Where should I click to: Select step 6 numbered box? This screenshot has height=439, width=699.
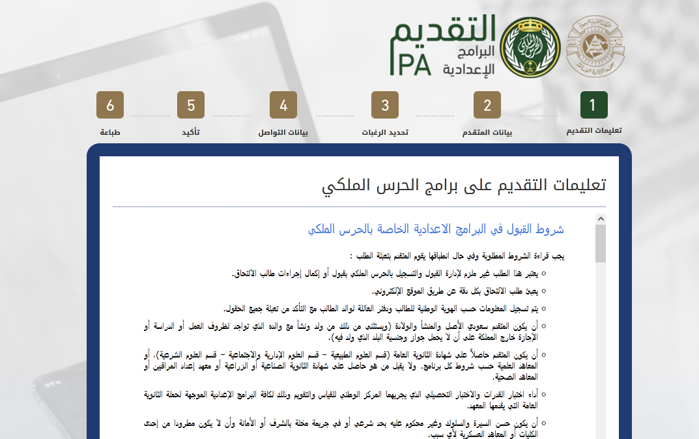pyautogui.click(x=110, y=105)
